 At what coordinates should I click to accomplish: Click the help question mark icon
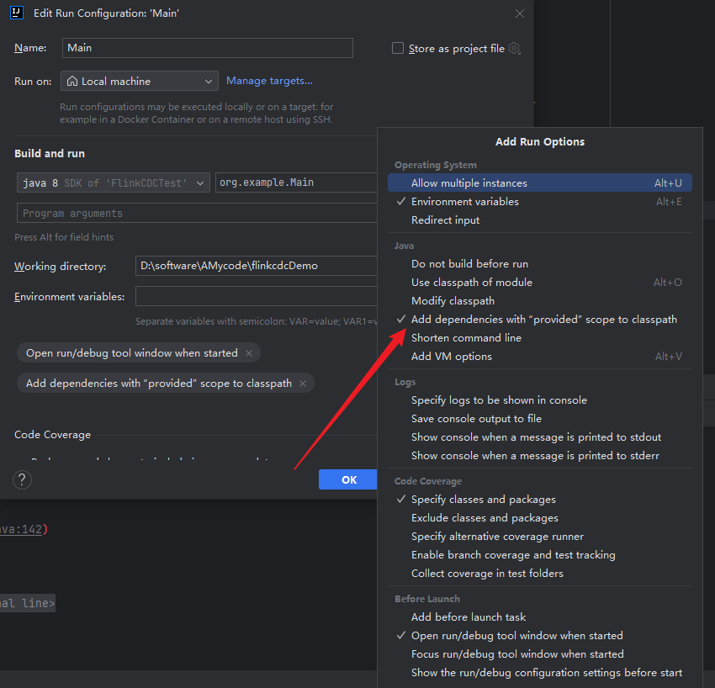coord(23,479)
